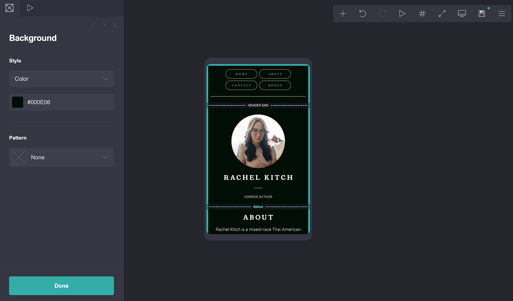Go to previous panel with left chevron
The height and width of the screenshot is (301, 513).
(94, 25)
